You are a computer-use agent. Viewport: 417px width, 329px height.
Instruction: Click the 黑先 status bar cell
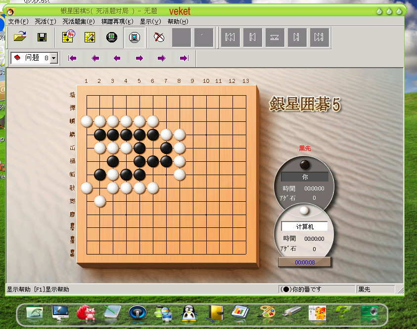click(x=375, y=289)
